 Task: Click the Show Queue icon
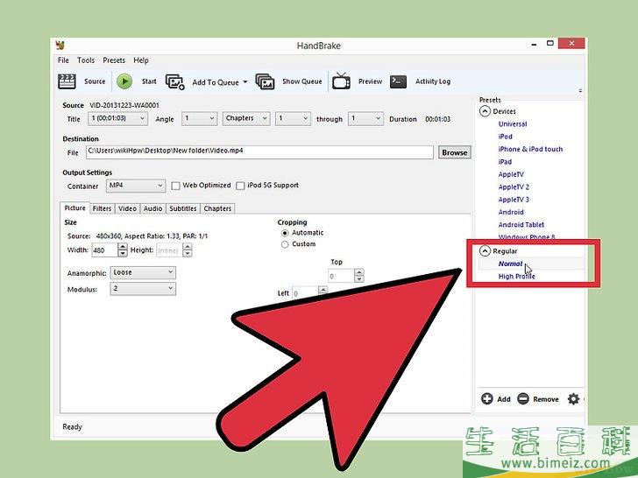coord(265,81)
